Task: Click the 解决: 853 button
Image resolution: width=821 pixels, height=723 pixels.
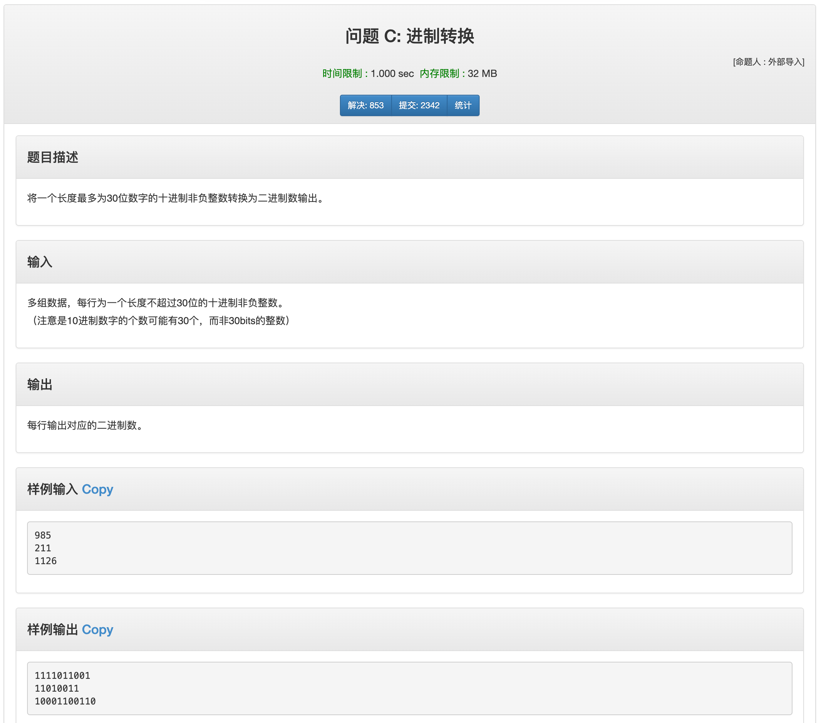Action: point(365,105)
